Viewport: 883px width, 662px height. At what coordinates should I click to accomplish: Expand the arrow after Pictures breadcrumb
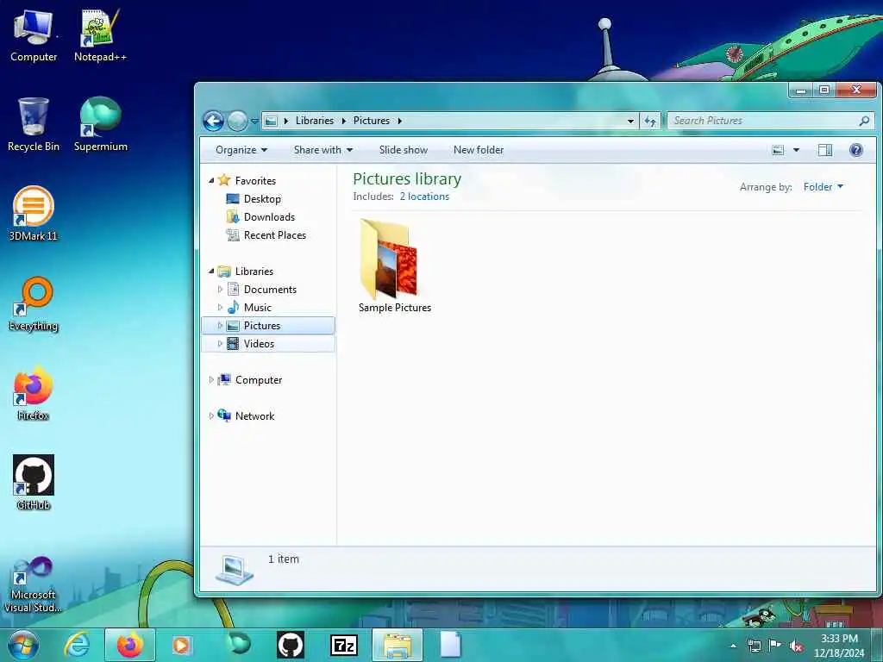pyautogui.click(x=400, y=121)
